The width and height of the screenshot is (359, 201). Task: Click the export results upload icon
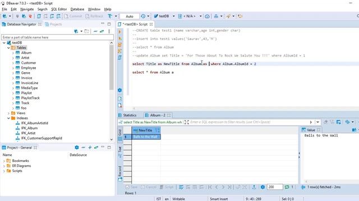(254, 187)
